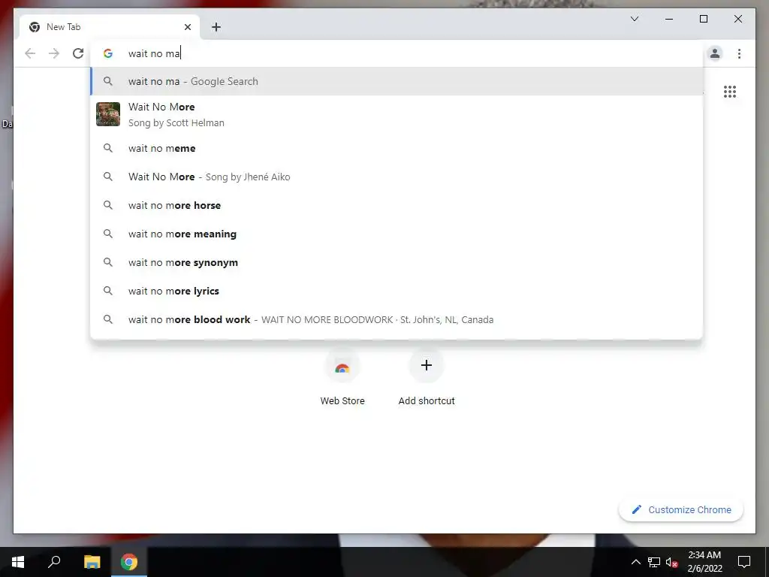Open Windows taskbar search
This screenshot has width=769, height=577.
(x=54, y=562)
